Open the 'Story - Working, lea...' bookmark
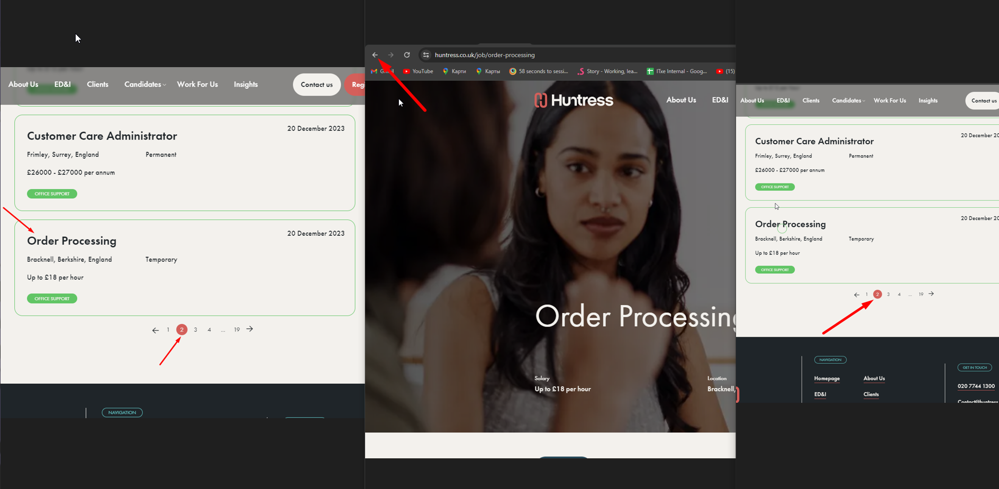This screenshot has height=489, width=999. point(607,71)
